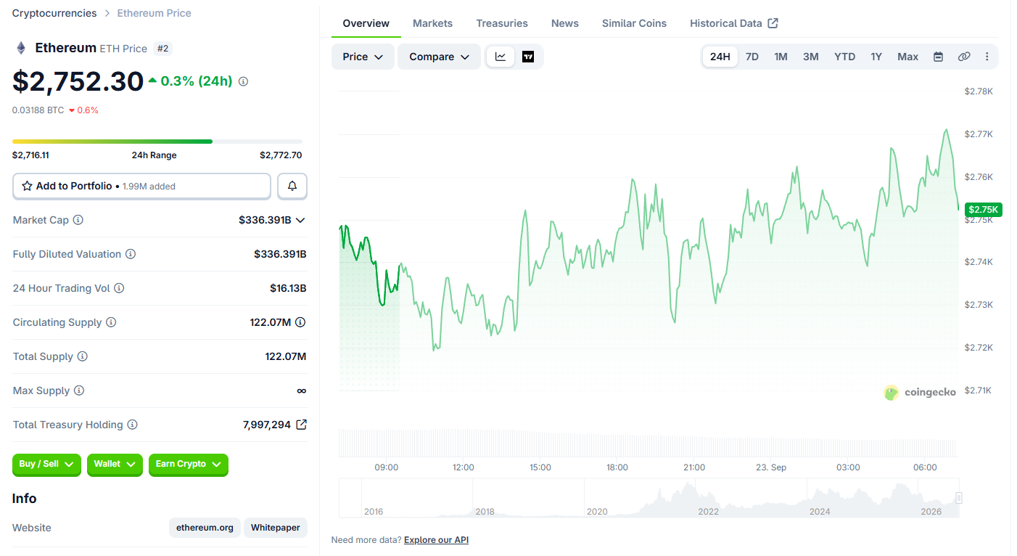Click info icon beside 122.07M circulating value

(300, 322)
